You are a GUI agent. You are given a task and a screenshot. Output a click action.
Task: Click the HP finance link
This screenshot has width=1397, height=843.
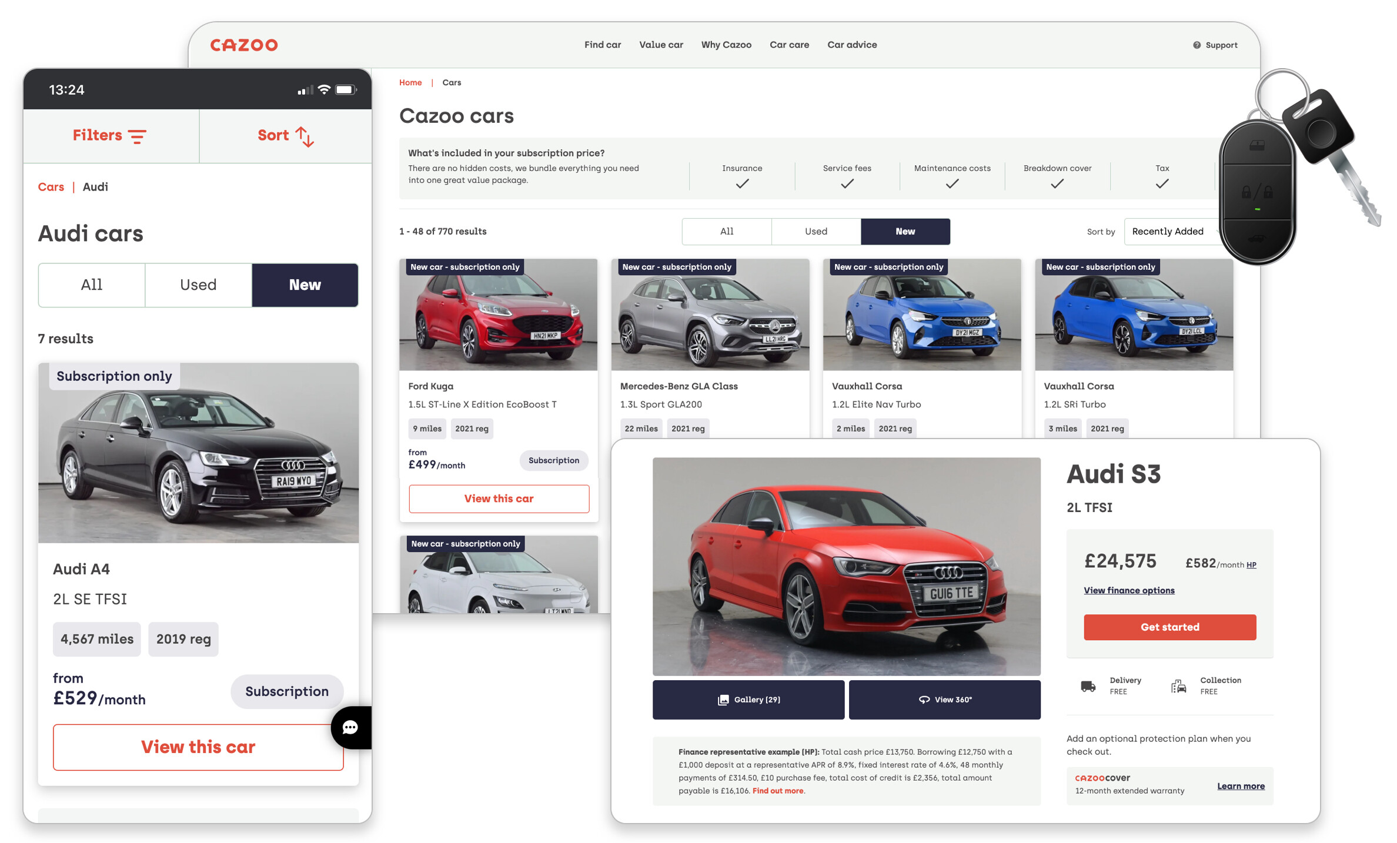click(x=1251, y=565)
